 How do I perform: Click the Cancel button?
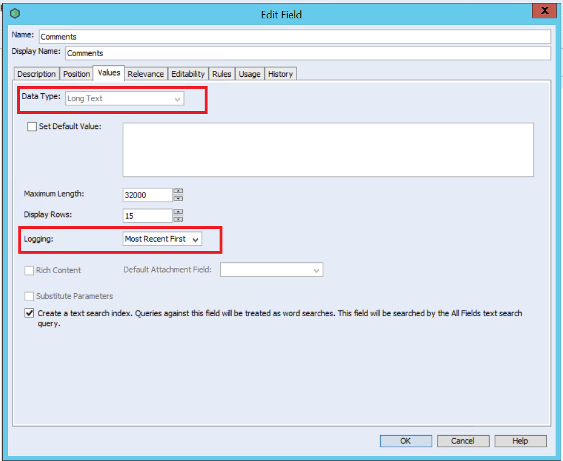463,441
